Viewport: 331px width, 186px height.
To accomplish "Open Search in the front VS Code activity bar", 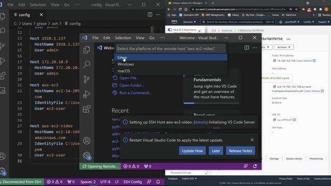I will coord(86,64).
